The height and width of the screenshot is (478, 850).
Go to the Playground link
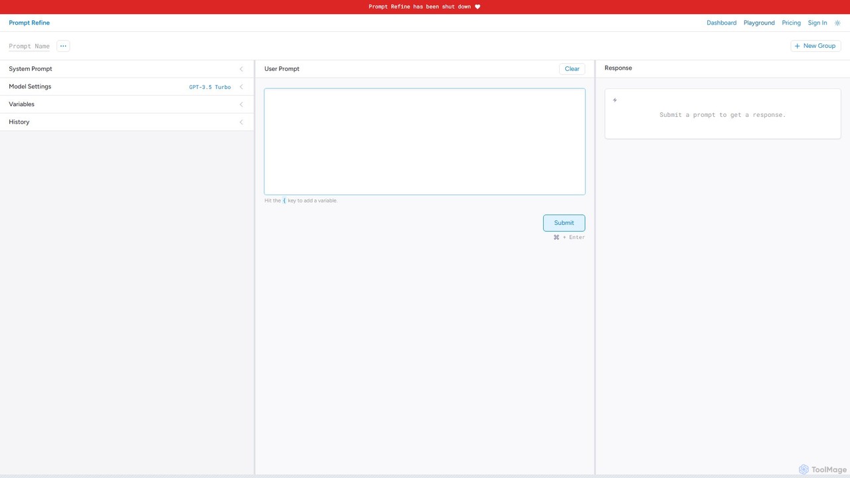(759, 23)
